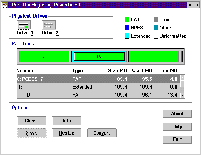
Task: Select the C: PCDOS_7 volume row
Action: pos(98,79)
